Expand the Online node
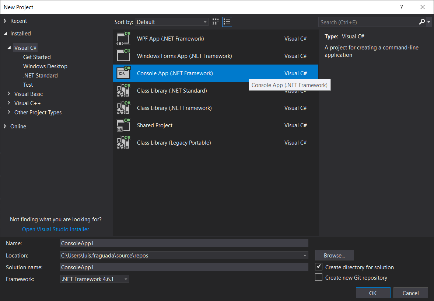This screenshot has height=301, width=434. pos(5,126)
